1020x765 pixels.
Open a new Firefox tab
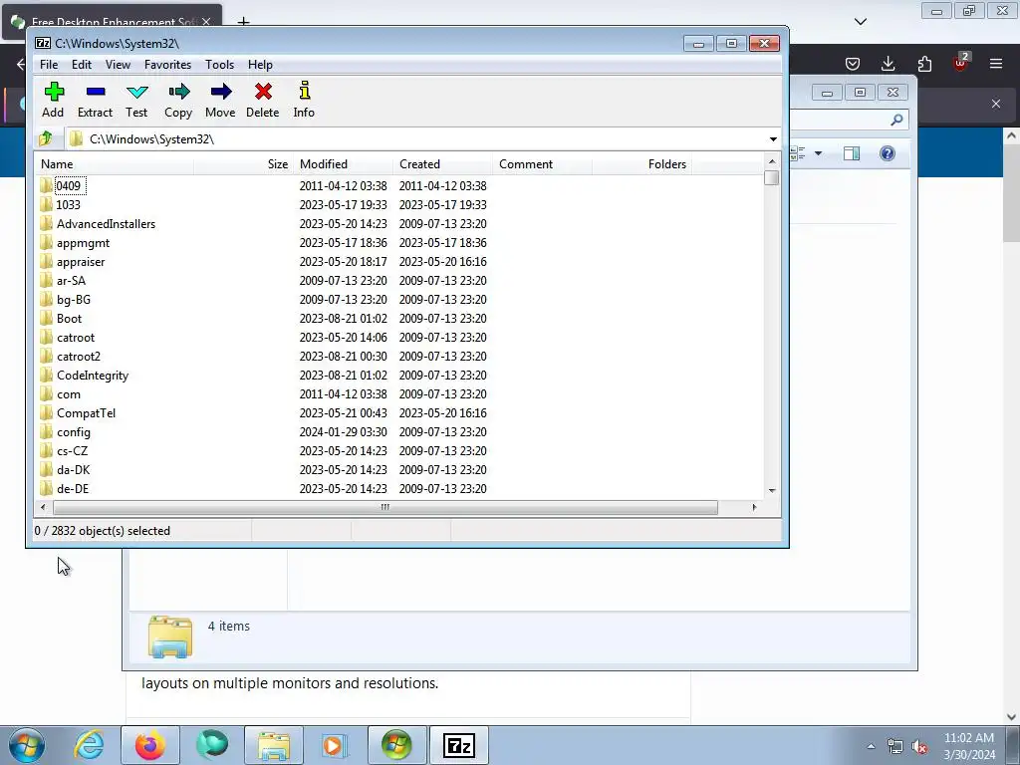[243, 22]
